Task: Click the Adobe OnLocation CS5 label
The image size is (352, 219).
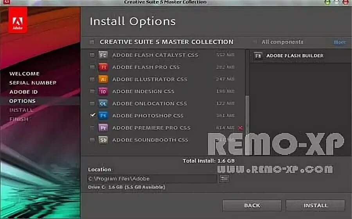Action: point(149,104)
